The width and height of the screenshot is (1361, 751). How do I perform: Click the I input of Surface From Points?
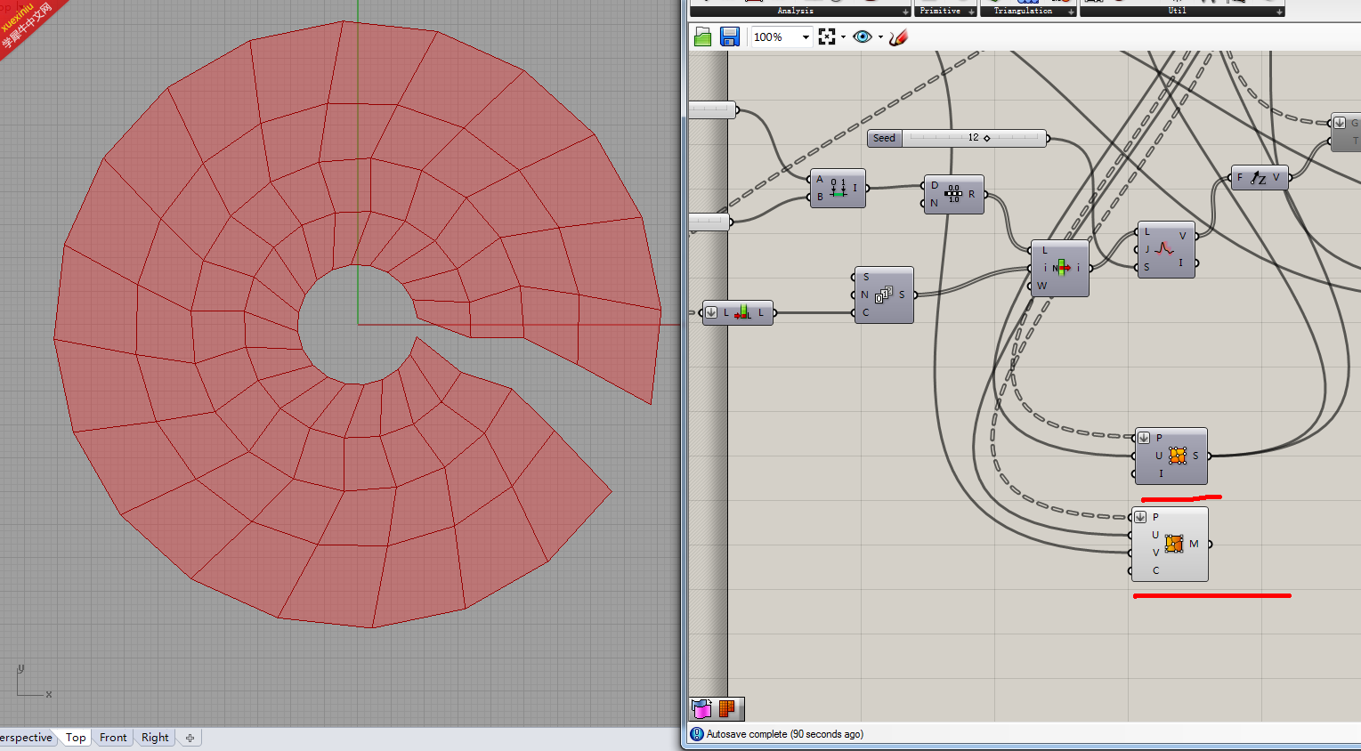pos(1161,473)
